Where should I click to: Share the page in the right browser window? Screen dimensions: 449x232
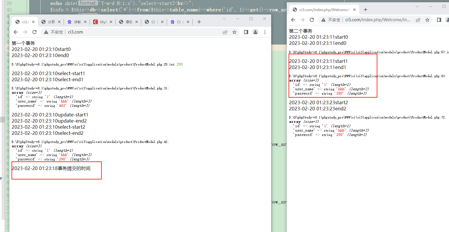point(418,20)
